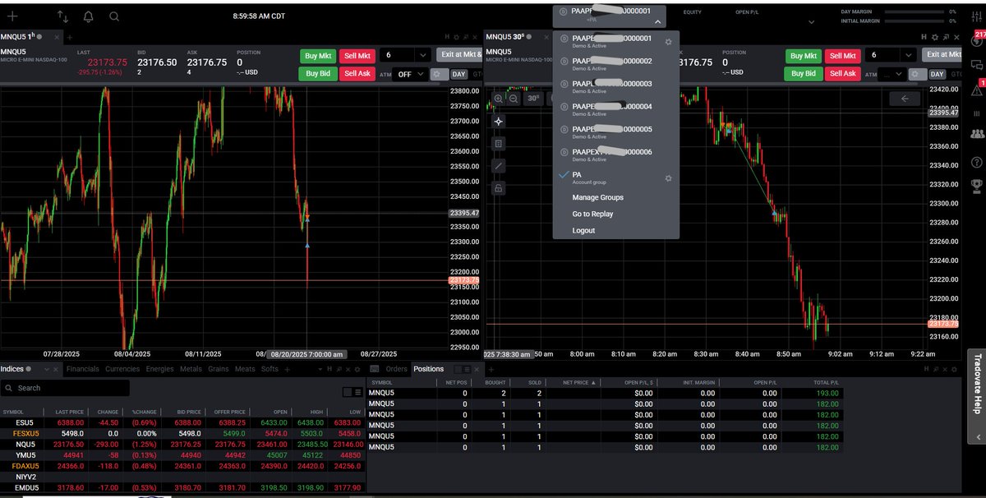The height and width of the screenshot is (498, 986).
Task: Click DAY time-in-force button in 1h chart
Action: (x=459, y=74)
